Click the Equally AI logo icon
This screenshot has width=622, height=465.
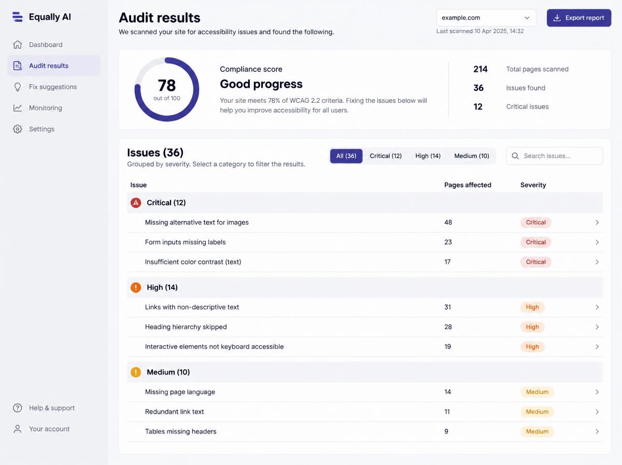(18, 17)
